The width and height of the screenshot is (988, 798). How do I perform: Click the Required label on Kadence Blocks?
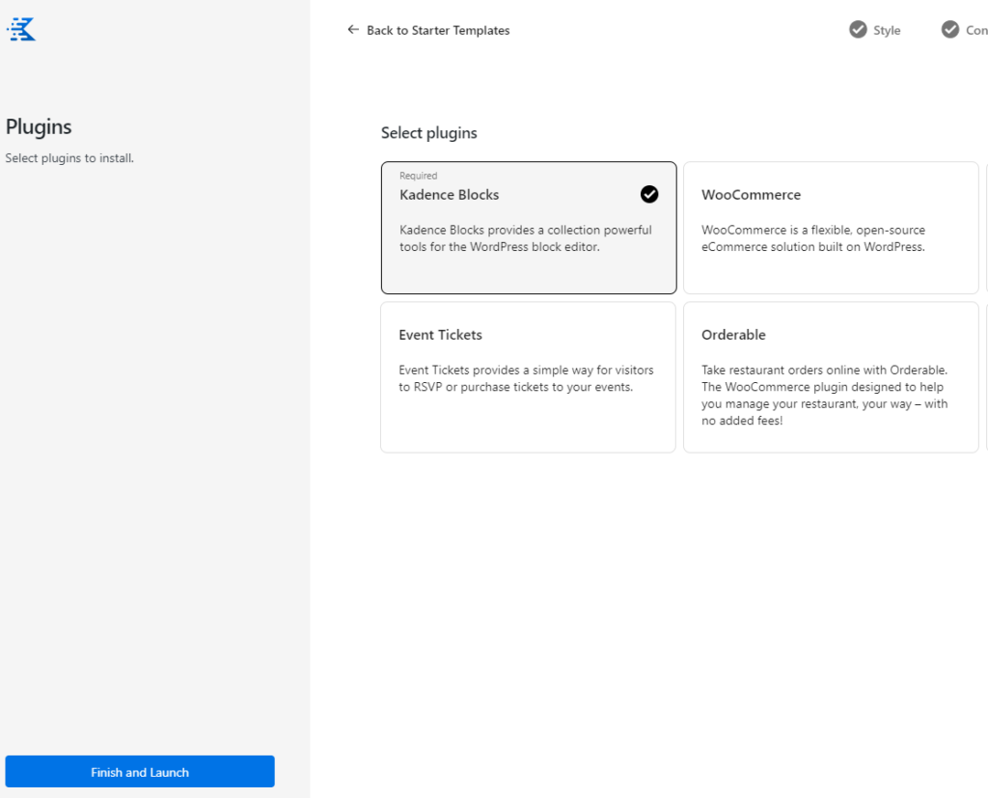pos(418,176)
